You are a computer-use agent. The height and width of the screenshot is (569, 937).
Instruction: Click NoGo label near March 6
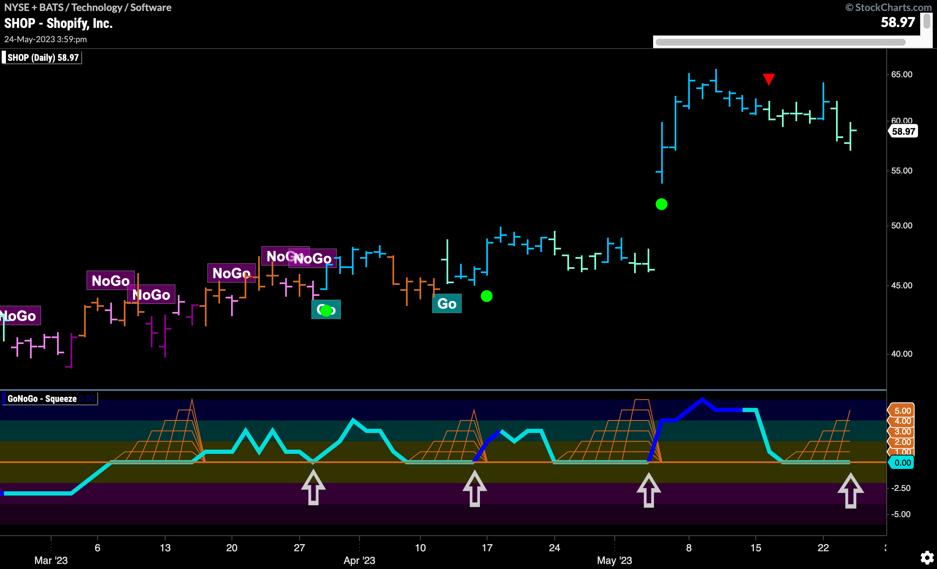[x=110, y=280]
